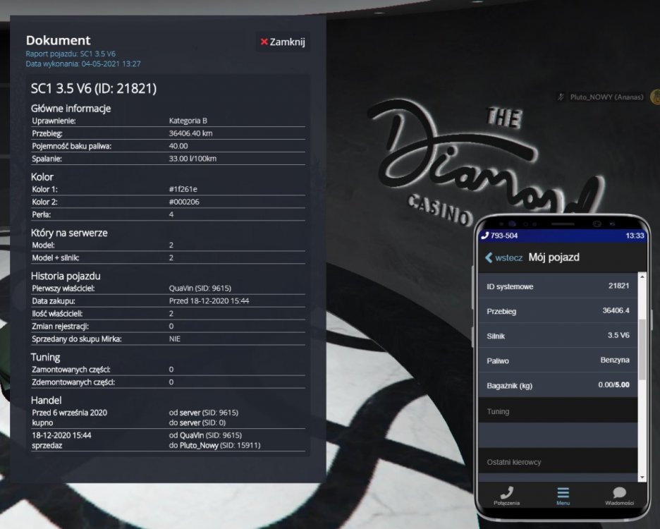Screen dimensions: 660x529
Task: Click the 33.00 l/100km Spalanie value
Action: pos(192,159)
